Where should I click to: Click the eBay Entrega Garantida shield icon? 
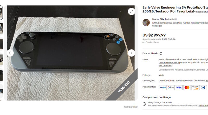click(144, 104)
